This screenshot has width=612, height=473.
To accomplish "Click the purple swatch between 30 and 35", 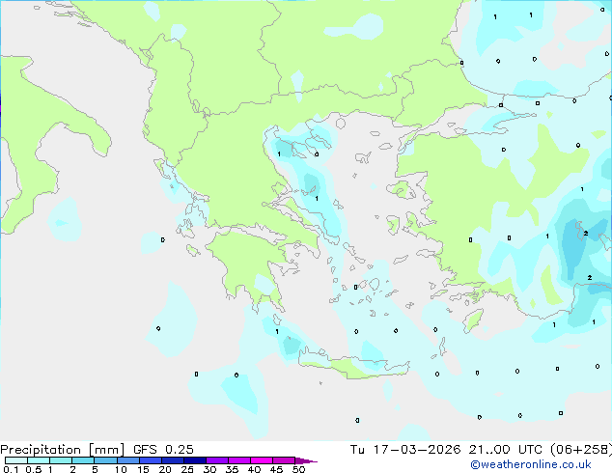I will [x=217, y=460].
